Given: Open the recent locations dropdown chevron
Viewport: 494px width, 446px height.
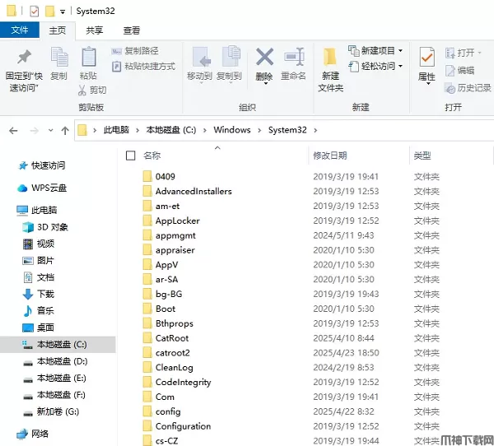Looking at the screenshot, I should point(50,130).
